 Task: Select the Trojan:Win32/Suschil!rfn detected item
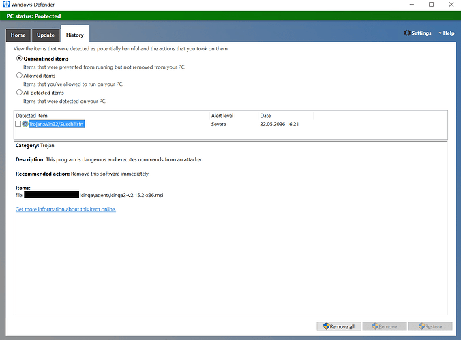click(57, 124)
